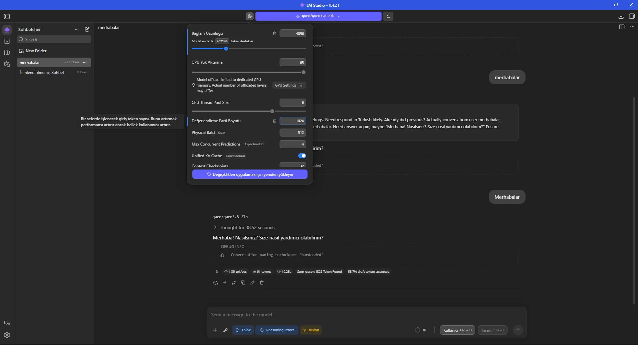Click the lightbulb icon in the stats row
638x345 pixels.
pyautogui.click(x=217, y=272)
